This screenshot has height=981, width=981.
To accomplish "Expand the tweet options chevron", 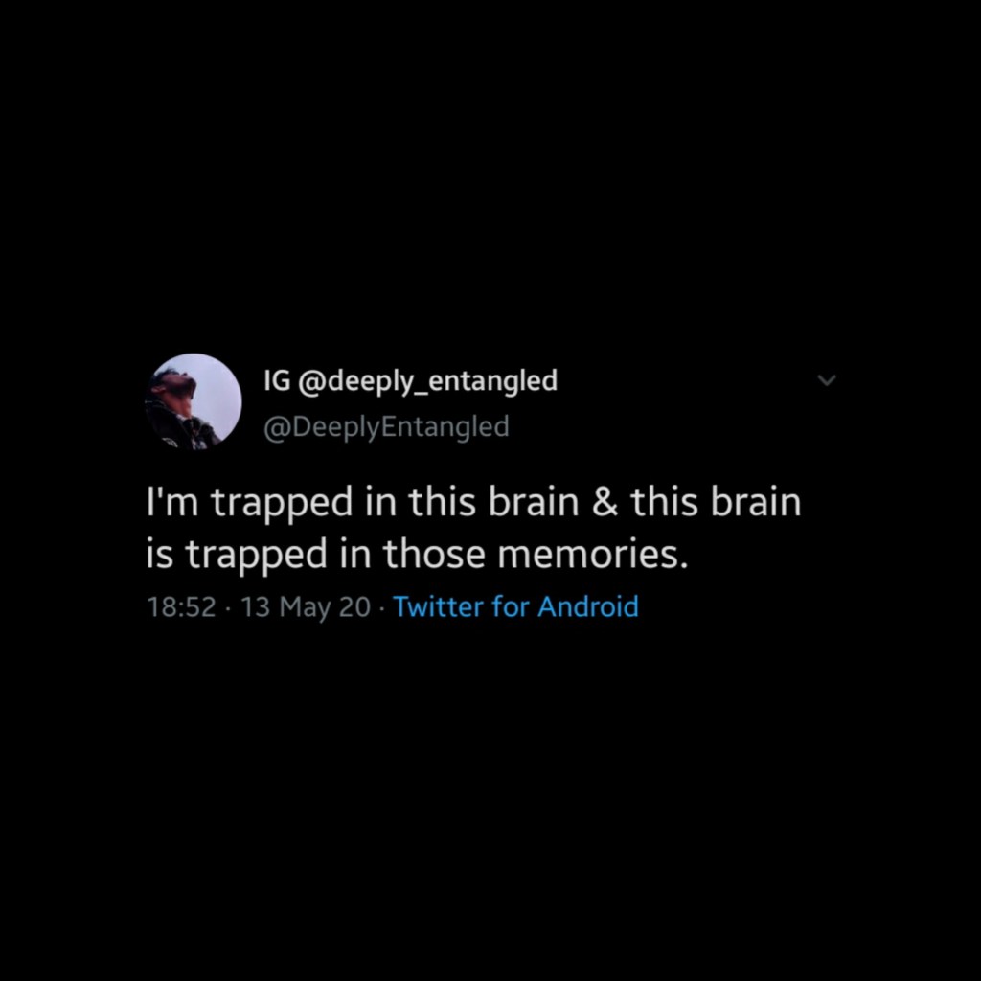I will [827, 379].
